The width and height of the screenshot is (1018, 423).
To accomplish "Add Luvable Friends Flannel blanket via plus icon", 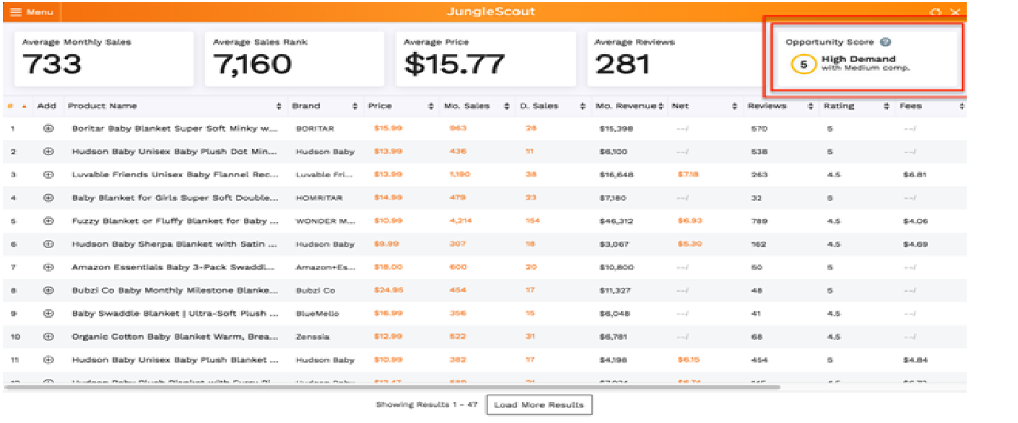I will click(48, 175).
